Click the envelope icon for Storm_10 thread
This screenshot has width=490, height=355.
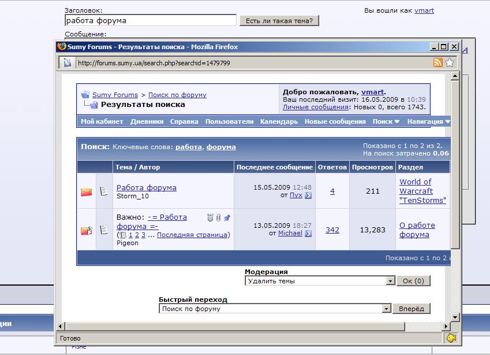(x=86, y=192)
